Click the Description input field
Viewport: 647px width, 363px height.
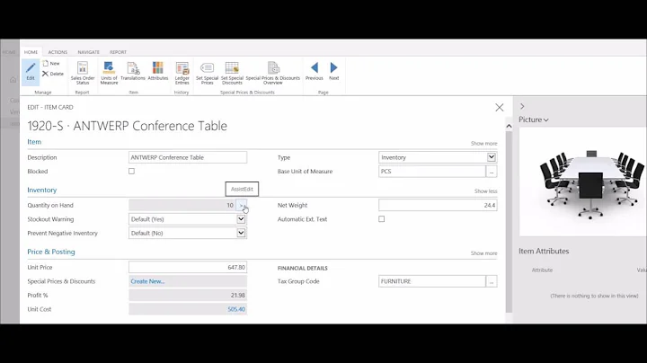point(188,157)
